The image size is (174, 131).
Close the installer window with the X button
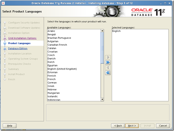click(x=169, y=3)
